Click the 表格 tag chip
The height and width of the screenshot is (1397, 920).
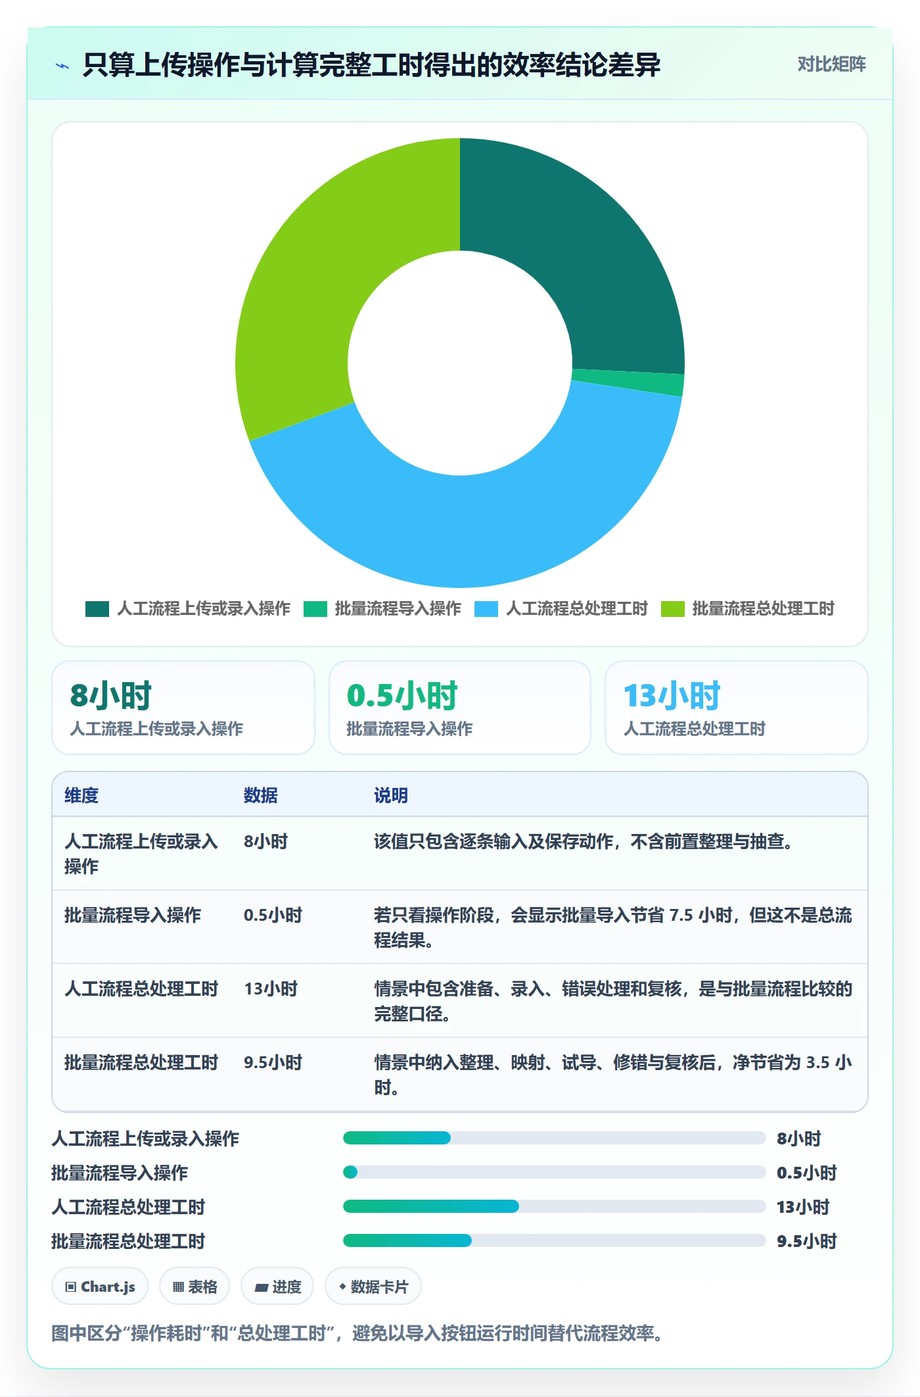195,1287
